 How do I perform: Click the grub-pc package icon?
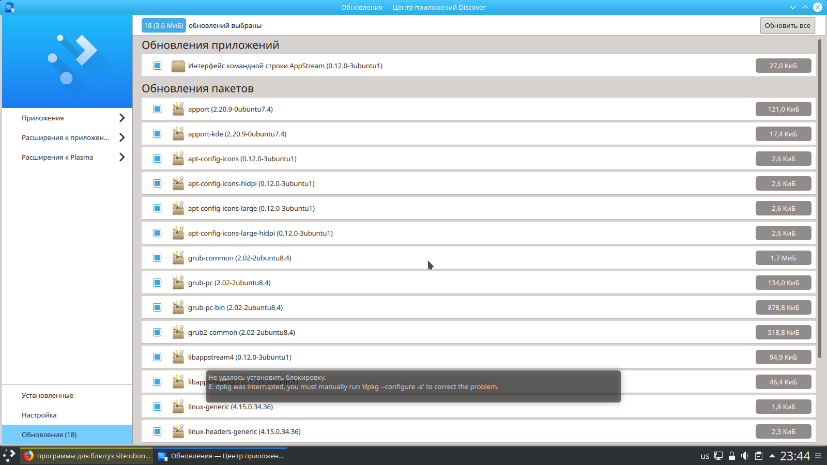click(x=178, y=283)
